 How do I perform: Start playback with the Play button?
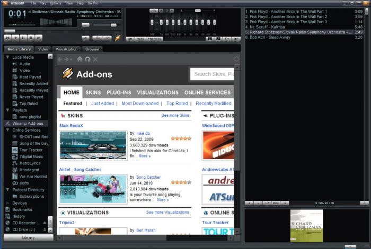click(15, 38)
